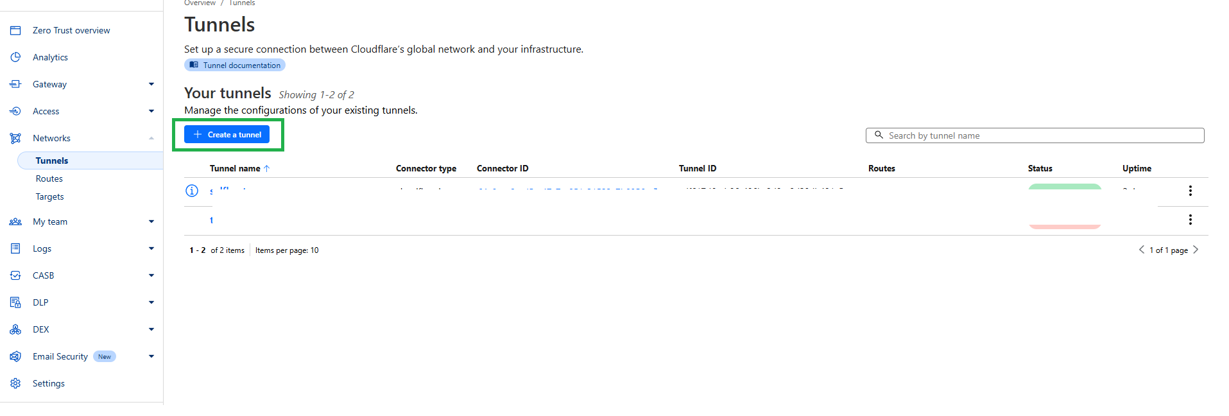
Task: Open the Settings menu item
Action: (x=49, y=383)
